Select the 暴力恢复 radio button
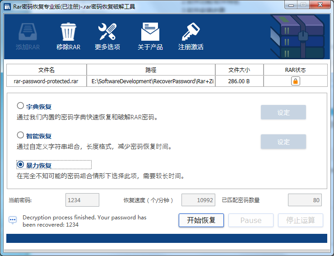 click(x=20, y=164)
